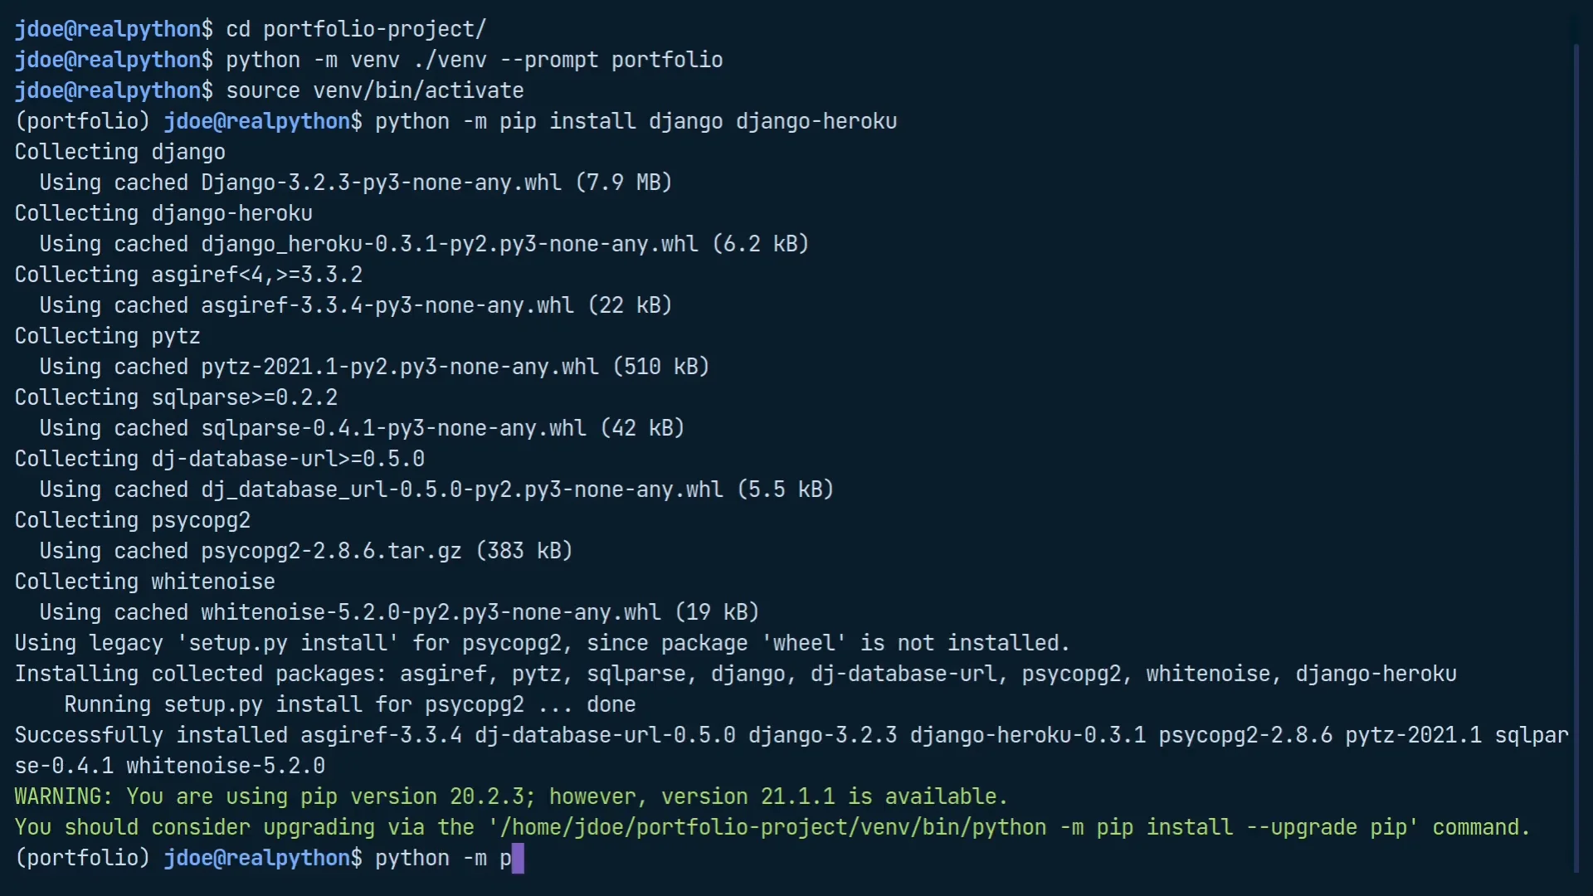1593x896 pixels.
Task: Click the asgiref-3.3.4-py3-none-any.whl filename
Action: [387, 305]
